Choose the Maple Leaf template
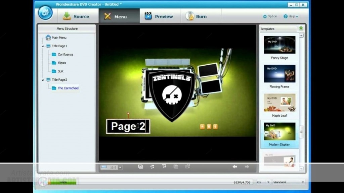This screenshot has width=344, height=193. tap(279, 103)
